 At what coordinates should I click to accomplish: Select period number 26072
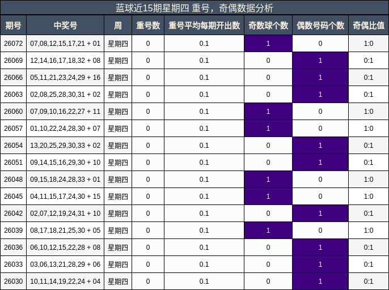(13, 44)
